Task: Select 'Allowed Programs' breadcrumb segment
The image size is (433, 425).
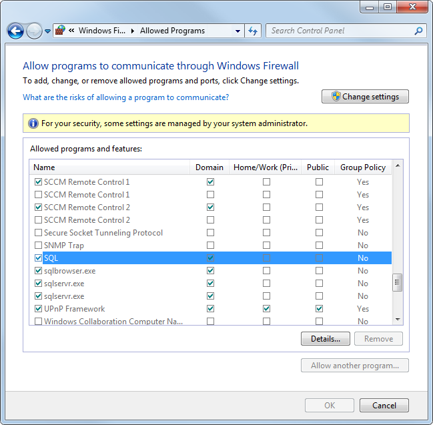Action: pyautogui.click(x=172, y=31)
